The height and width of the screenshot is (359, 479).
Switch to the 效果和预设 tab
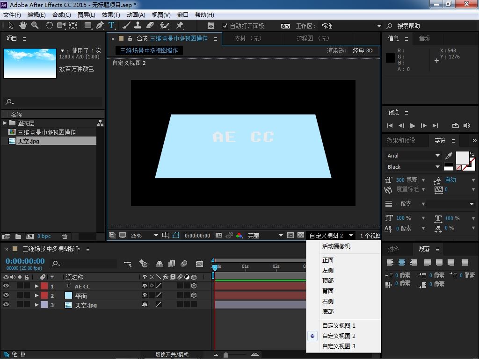(401, 140)
